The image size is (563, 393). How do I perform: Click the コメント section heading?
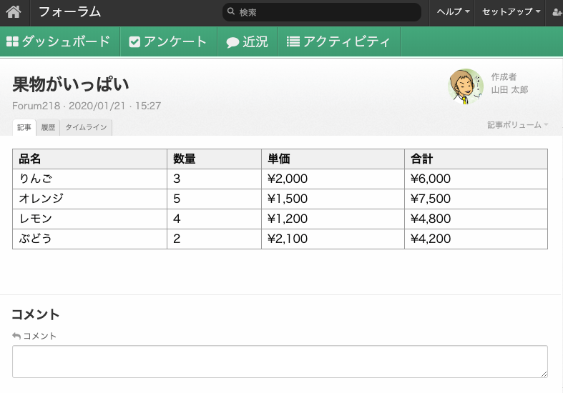[36, 314]
